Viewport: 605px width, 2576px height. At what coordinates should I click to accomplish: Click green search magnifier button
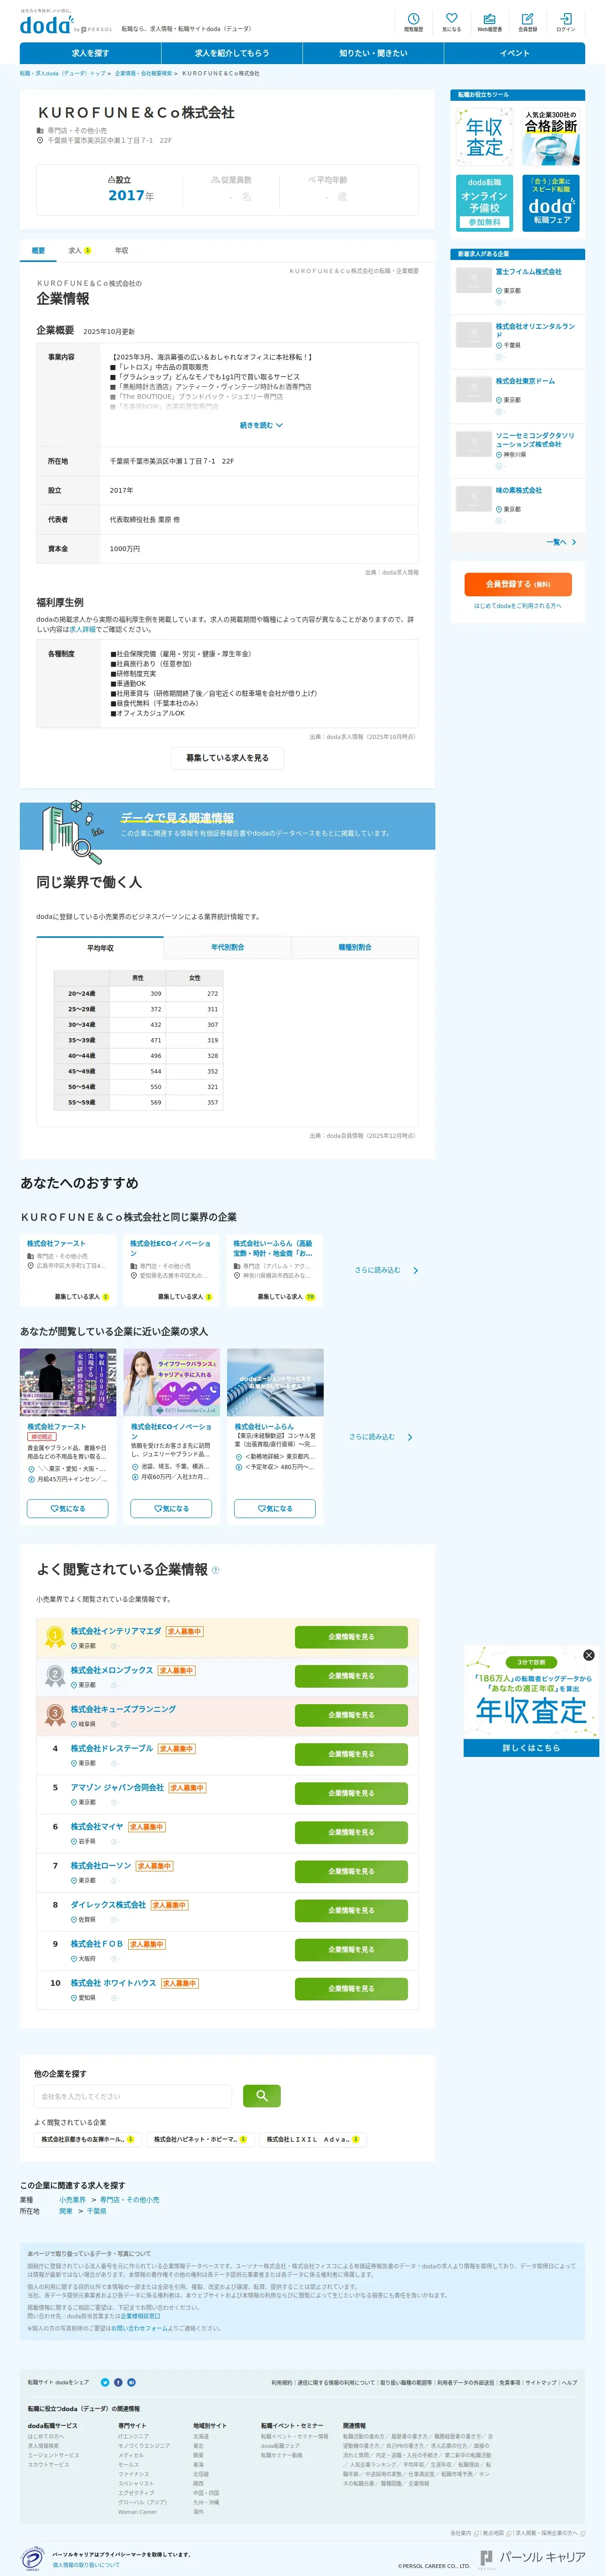[x=262, y=2095]
